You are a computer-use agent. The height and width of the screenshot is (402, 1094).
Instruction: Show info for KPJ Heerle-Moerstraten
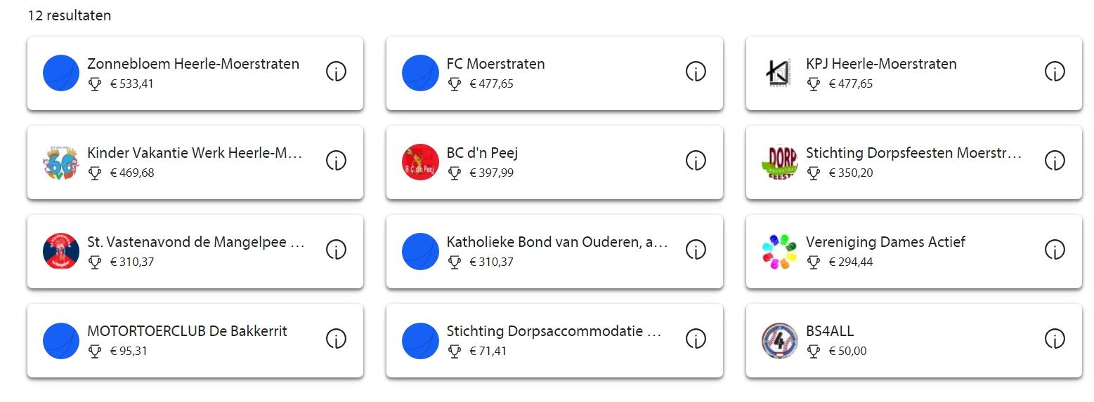[1055, 72]
